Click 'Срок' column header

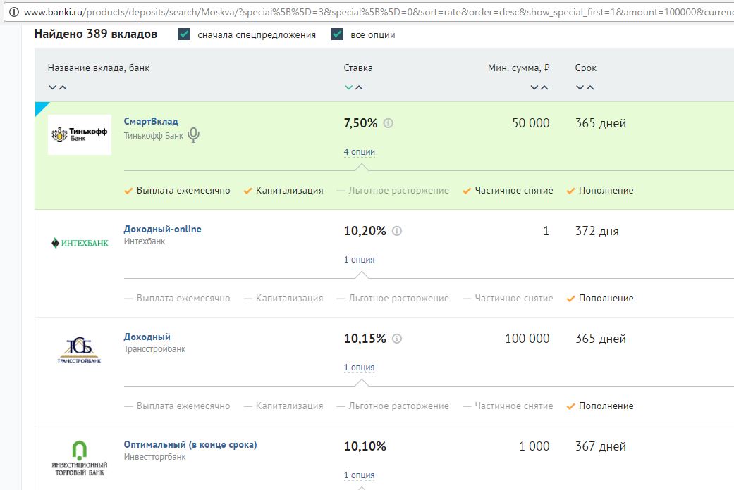586,68
